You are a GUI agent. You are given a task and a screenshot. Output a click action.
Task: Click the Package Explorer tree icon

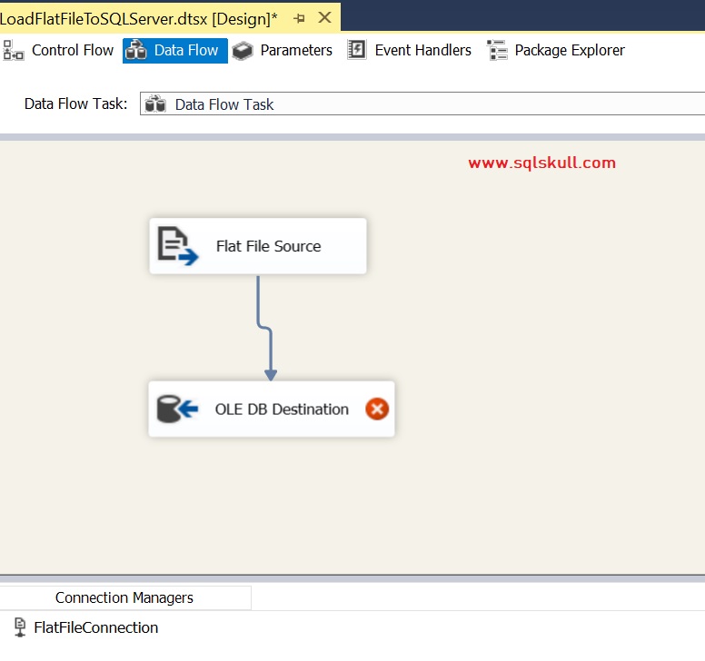[497, 50]
